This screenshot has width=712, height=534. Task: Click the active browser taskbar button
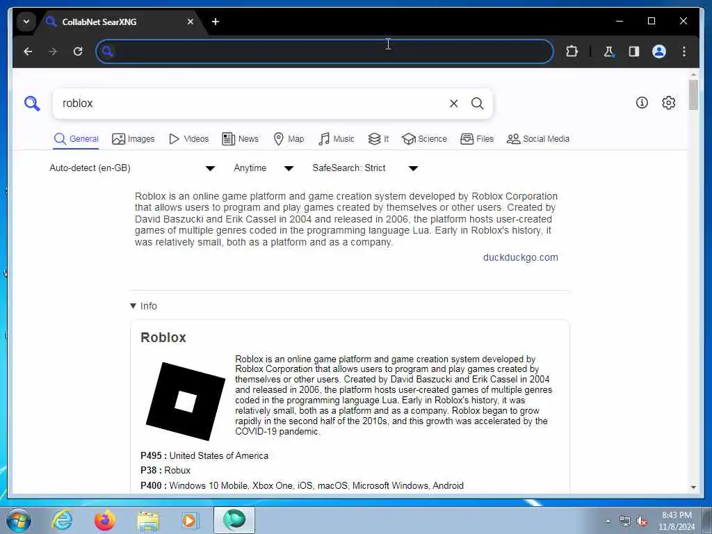(234, 520)
